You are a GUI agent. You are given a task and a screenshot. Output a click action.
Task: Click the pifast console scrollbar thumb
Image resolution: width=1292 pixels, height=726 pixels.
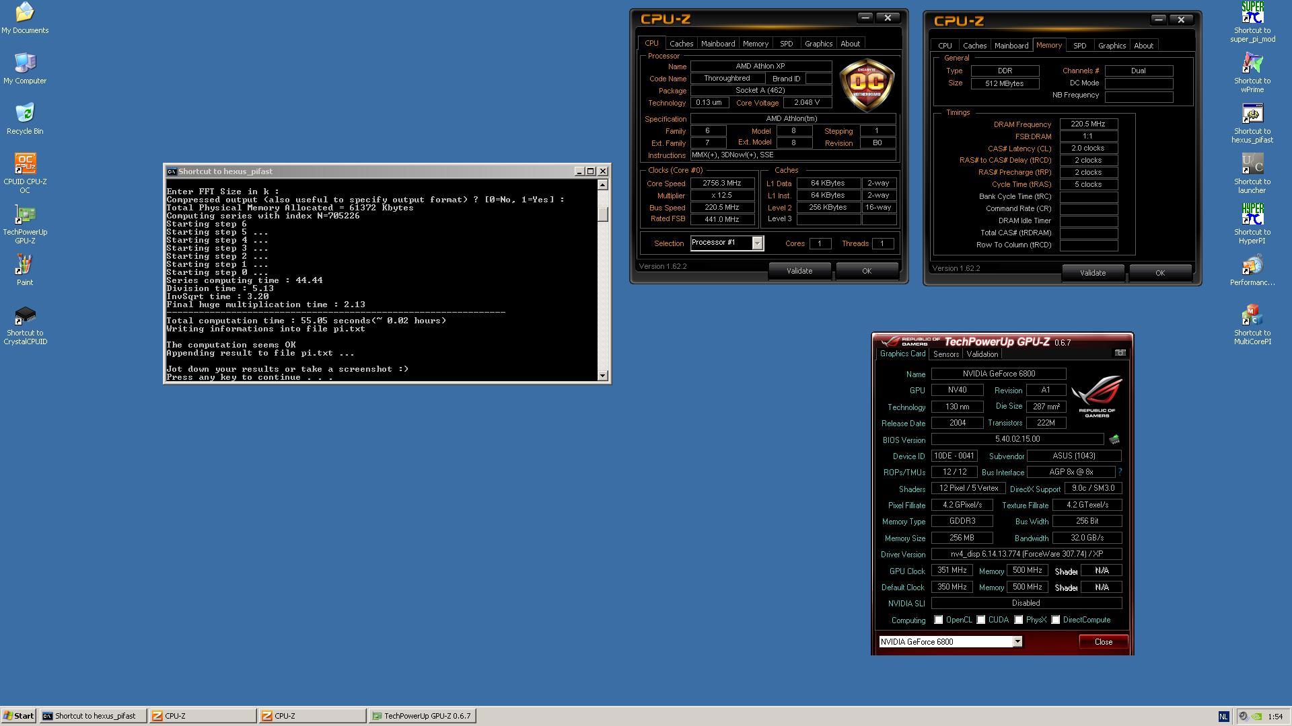pyautogui.click(x=602, y=214)
